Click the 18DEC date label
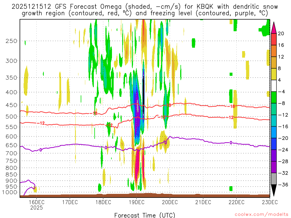The width and height of the screenshot is (291, 218). 103,202
